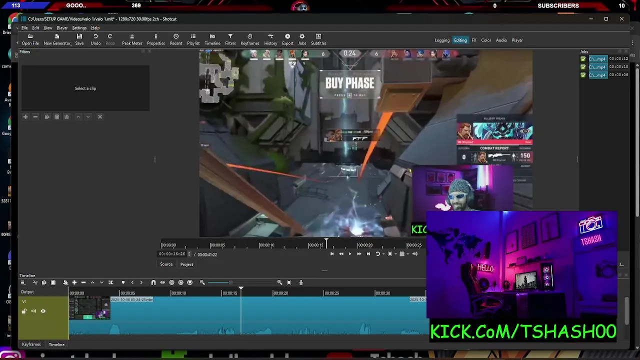Toggle V1 track lock
Screen dimensions: 640x360
coord(24,311)
